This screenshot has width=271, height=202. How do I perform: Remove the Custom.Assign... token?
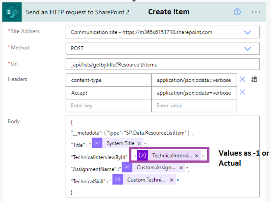(181, 168)
